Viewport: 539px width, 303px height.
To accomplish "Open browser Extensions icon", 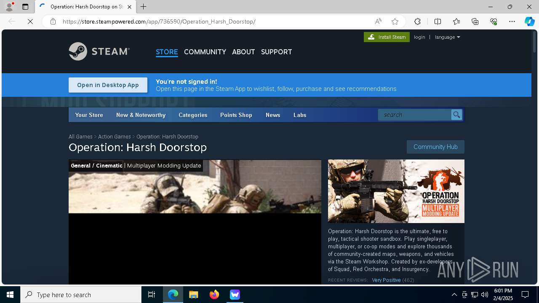I will pyautogui.click(x=417, y=21).
